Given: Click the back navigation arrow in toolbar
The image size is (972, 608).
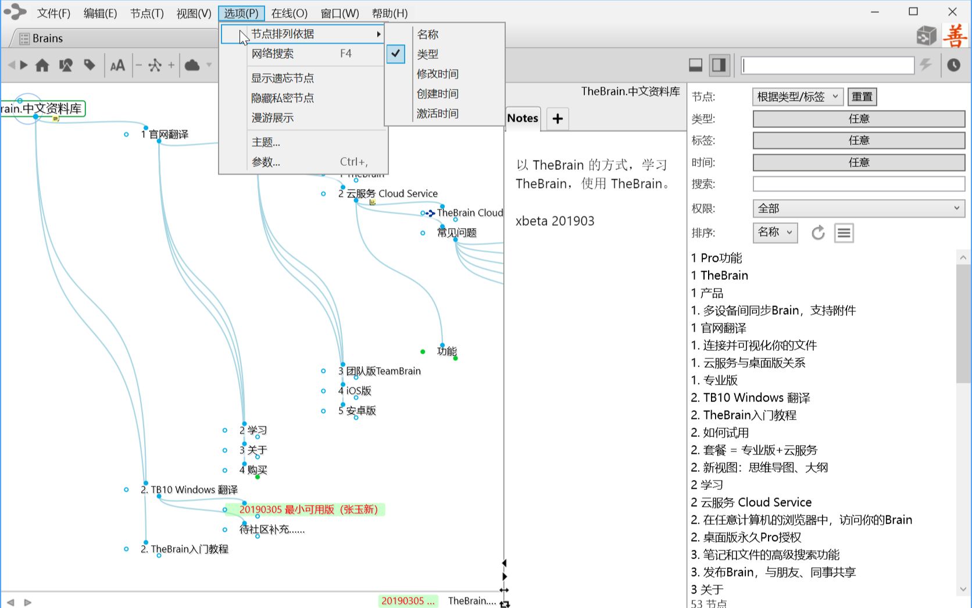Looking at the screenshot, I should click(11, 65).
